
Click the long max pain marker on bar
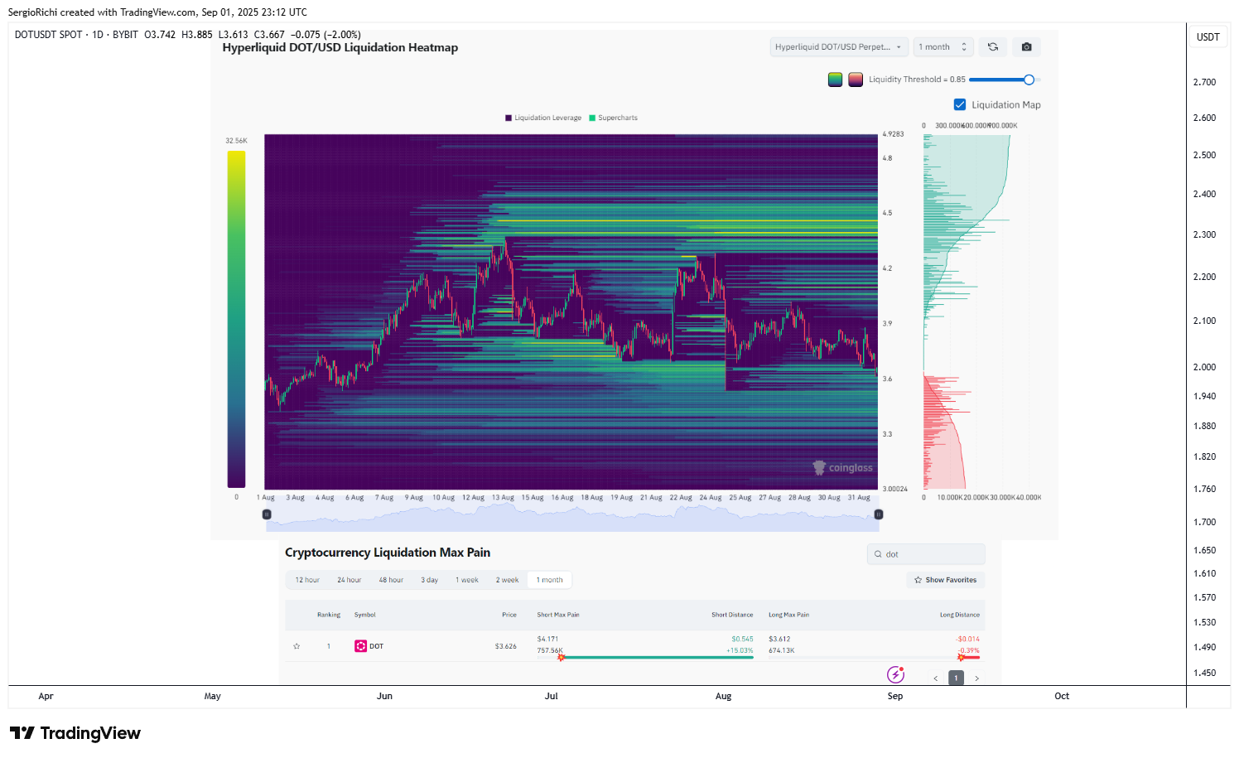961,657
